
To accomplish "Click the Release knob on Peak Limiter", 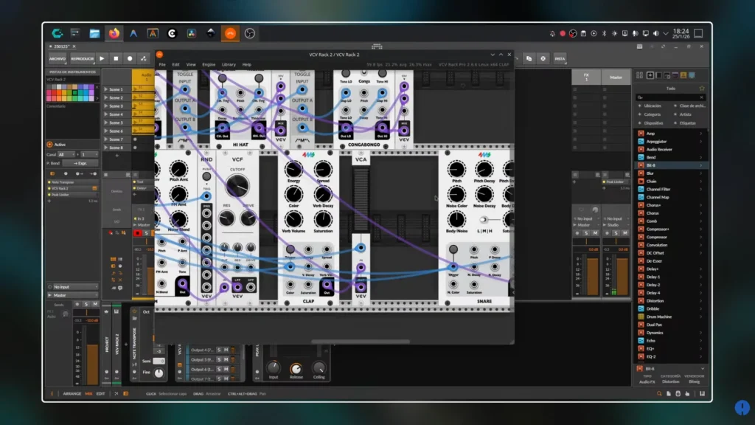I will coord(296,369).
